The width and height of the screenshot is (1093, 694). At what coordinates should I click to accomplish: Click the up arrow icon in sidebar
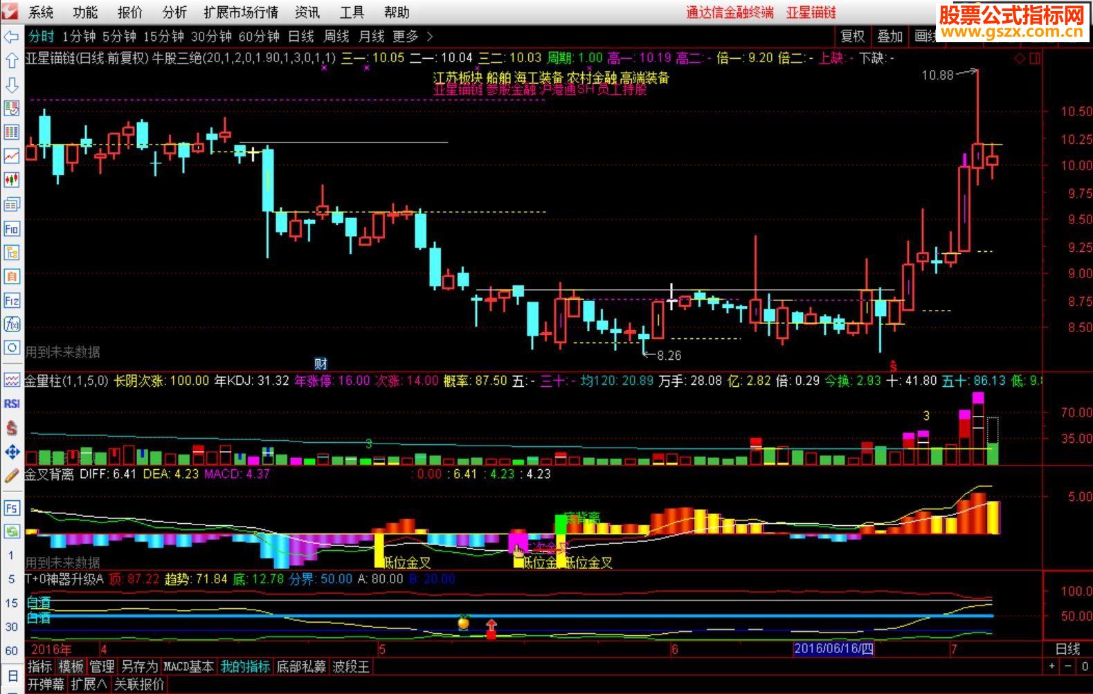point(12,61)
